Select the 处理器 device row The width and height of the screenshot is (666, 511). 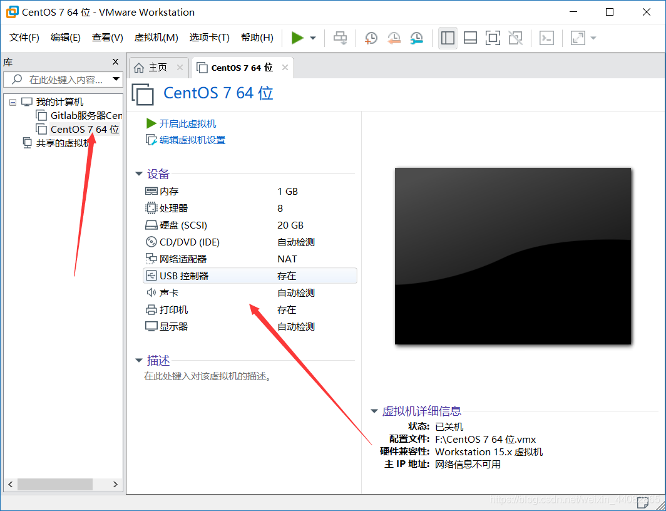[250, 208]
